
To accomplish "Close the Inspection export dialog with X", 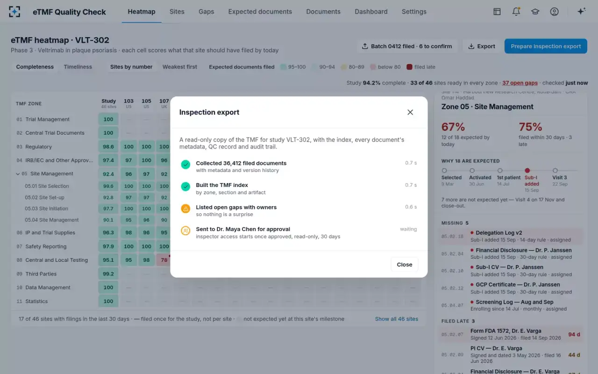I will pos(410,112).
